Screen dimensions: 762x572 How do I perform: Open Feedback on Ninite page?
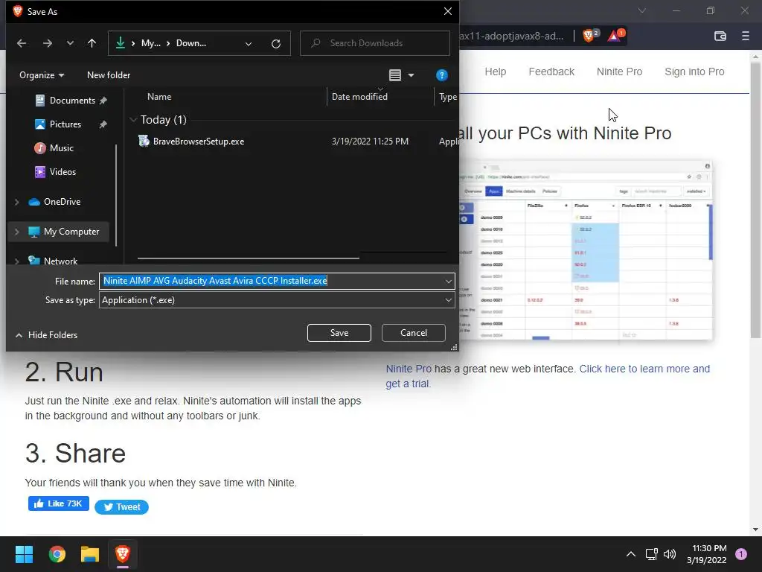(551, 72)
